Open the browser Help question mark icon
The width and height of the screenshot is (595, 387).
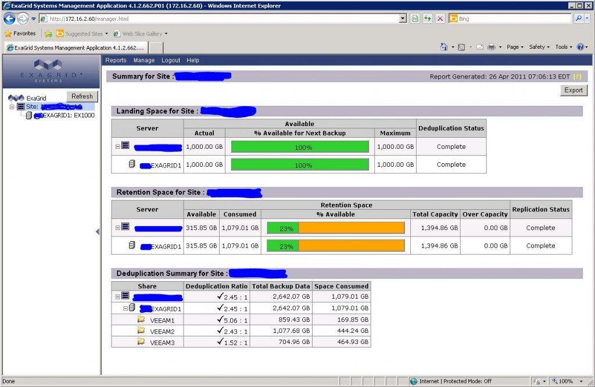[580, 47]
